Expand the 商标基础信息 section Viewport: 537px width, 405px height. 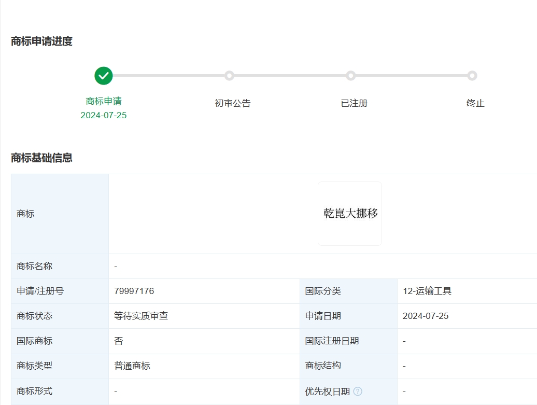click(x=42, y=158)
